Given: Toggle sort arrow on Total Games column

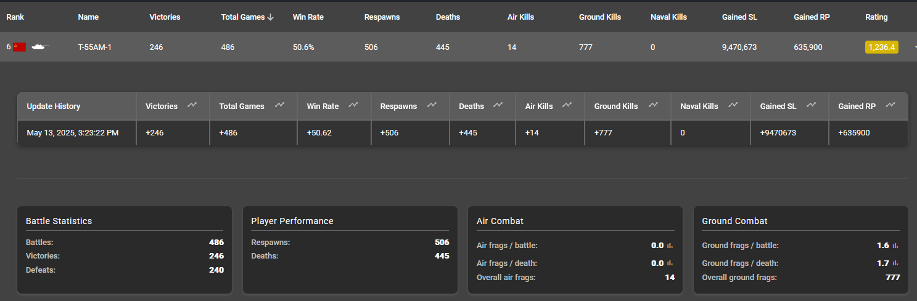Looking at the screenshot, I should coord(270,17).
